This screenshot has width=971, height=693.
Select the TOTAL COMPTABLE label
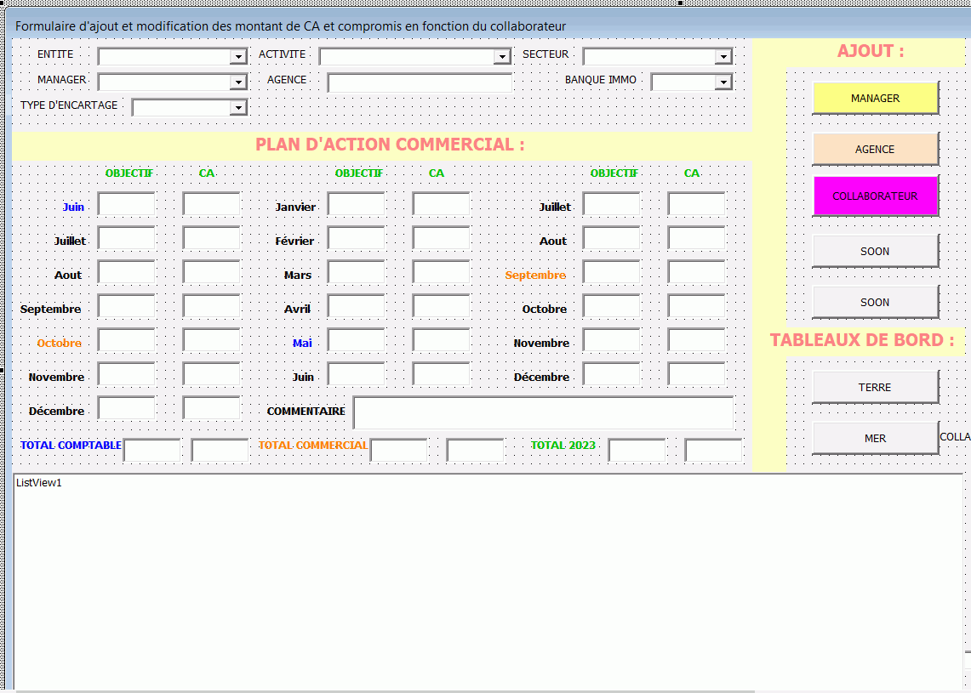[71, 445]
